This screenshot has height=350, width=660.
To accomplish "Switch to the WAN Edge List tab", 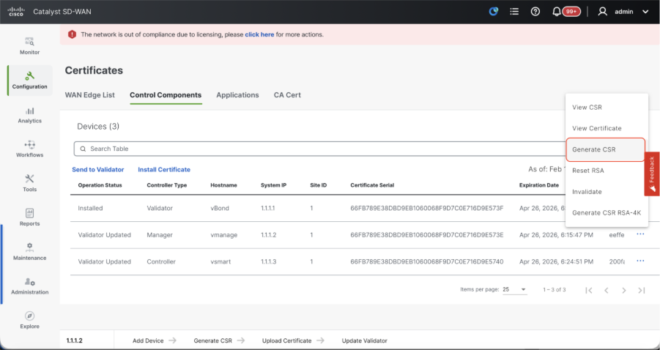I will click(90, 95).
